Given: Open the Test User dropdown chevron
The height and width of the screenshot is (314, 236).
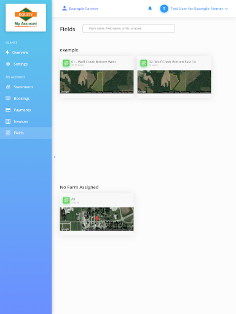Looking at the screenshot, I should (226, 9).
